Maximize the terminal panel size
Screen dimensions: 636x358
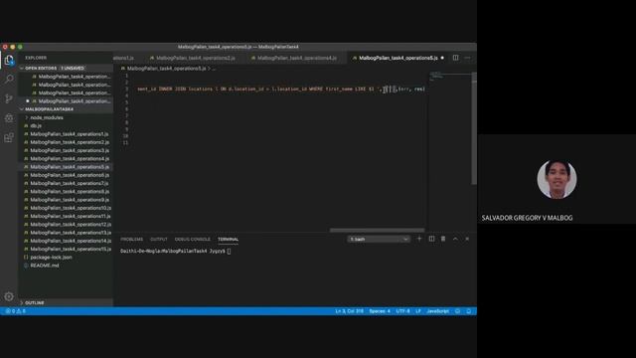coord(455,239)
